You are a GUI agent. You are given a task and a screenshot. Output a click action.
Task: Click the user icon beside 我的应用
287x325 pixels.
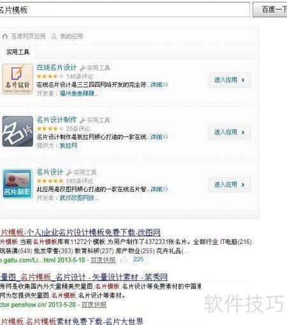pyautogui.click(x=54, y=36)
